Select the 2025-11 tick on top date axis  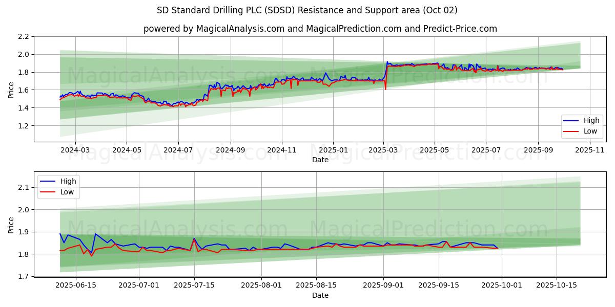[x=590, y=150]
